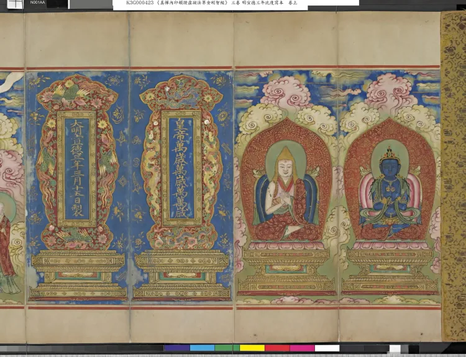Click the gold brocade border on the right edge
This screenshot has height=357, width=466.
pyautogui.click(x=454, y=176)
